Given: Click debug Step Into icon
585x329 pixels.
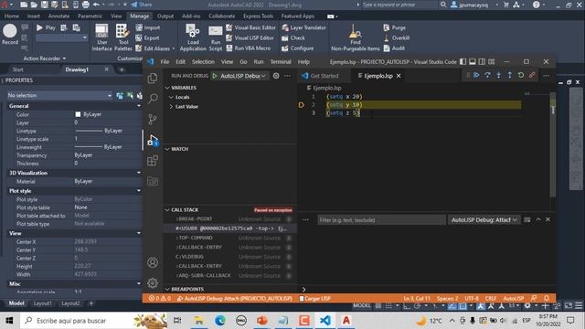Looking at the screenshot, I should [498, 75].
